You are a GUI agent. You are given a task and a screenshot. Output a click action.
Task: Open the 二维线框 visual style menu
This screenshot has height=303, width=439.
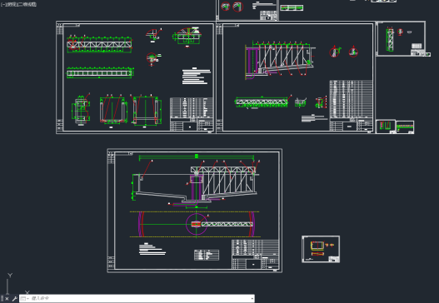[x=27, y=4]
